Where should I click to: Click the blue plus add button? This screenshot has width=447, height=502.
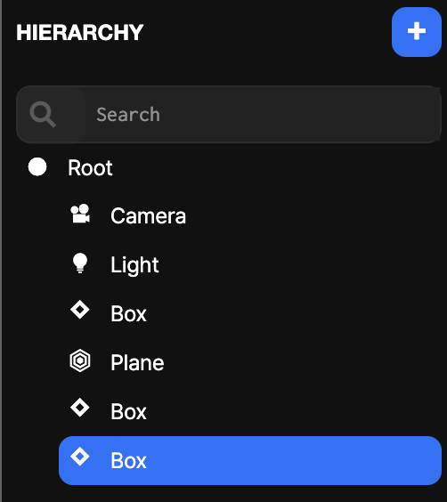416,32
